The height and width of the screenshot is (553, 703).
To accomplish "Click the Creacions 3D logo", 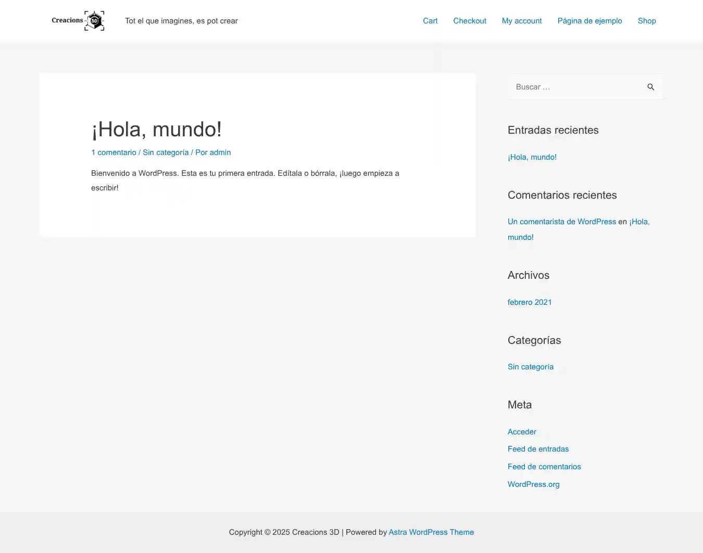I will 78,21.
